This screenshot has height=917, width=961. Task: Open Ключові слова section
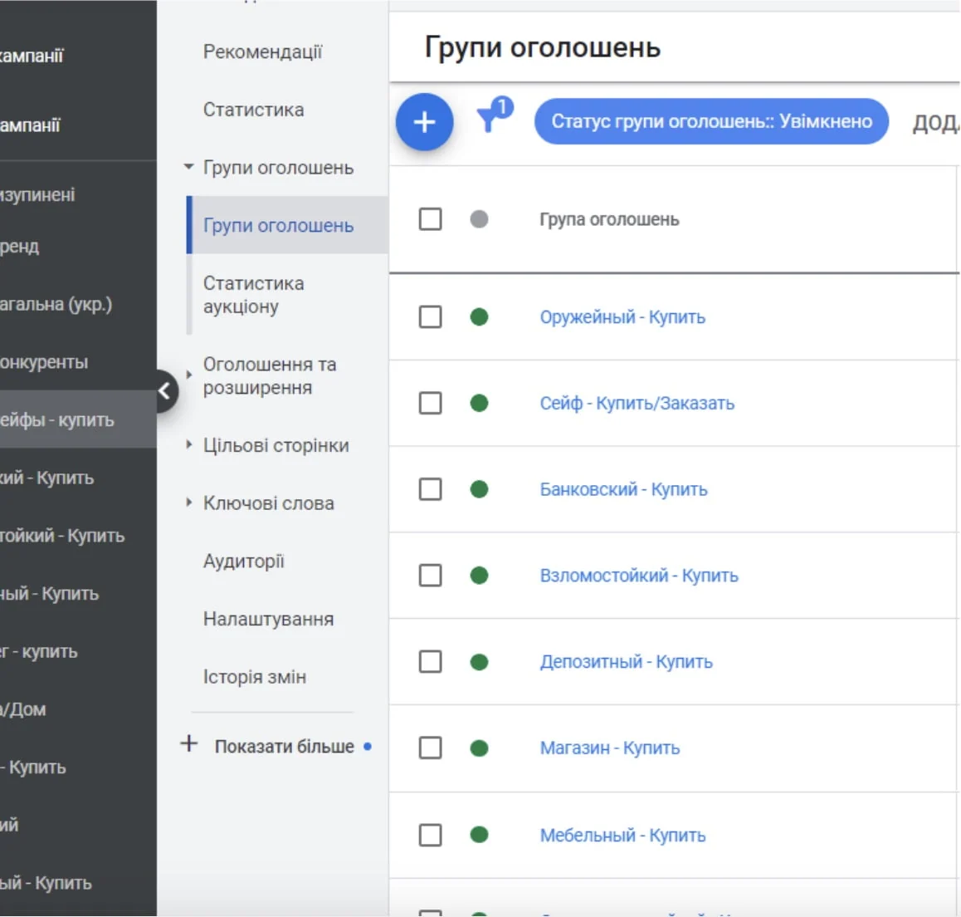click(269, 503)
